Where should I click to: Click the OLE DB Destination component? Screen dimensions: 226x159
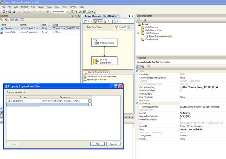tap(105, 61)
